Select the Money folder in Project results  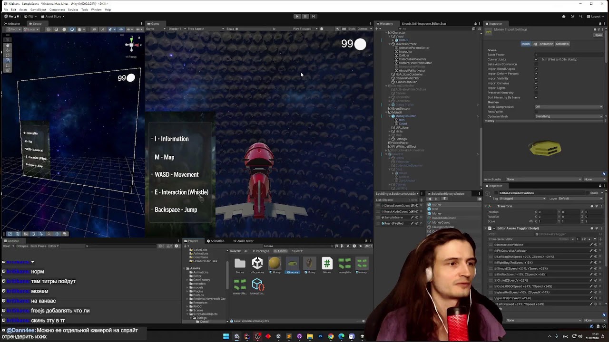click(x=240, y=264)
